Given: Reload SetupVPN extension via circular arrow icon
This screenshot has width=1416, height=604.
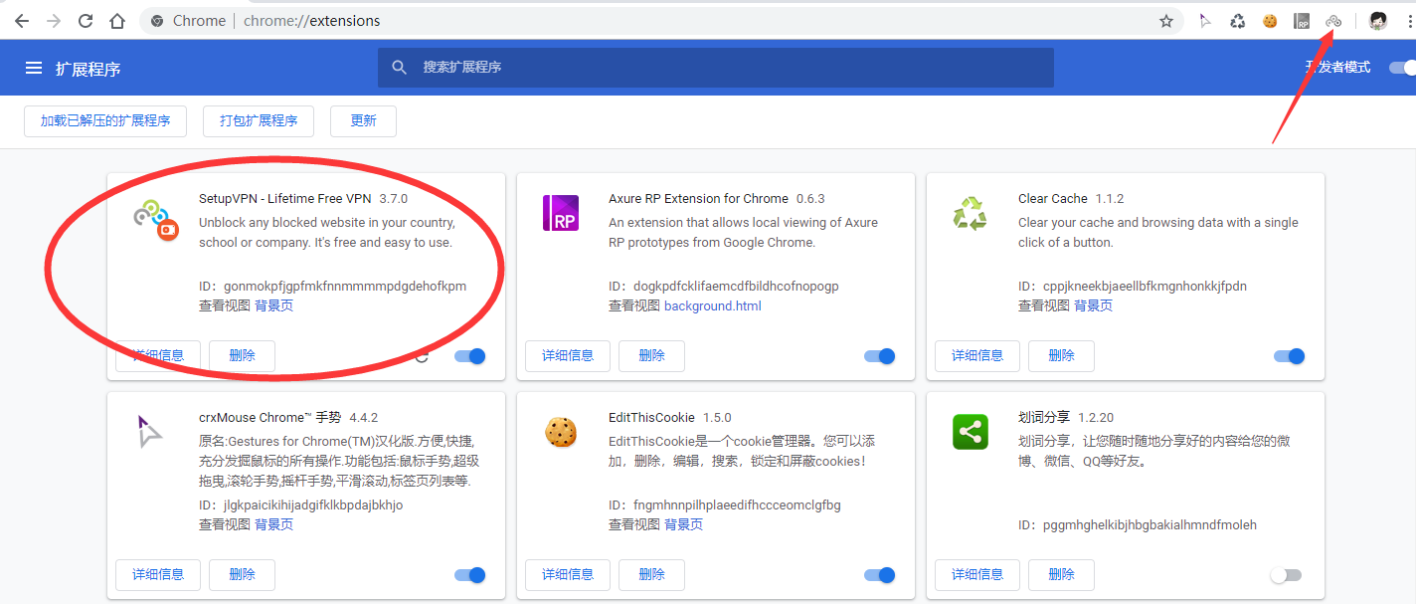Looking at the screenshot, I should click(423, 356).
